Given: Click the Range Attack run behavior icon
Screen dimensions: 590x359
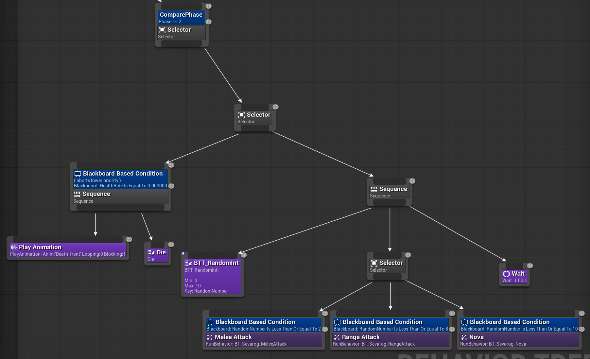Looking at the screenshot, I should [337, 337].
